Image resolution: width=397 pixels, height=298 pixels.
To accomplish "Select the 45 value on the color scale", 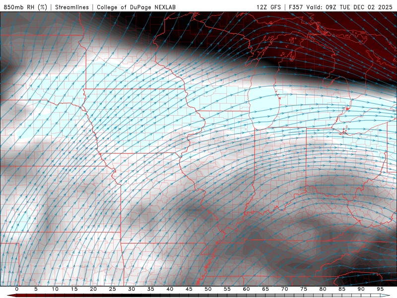I will pyautogui.click(x=189, y=289).
